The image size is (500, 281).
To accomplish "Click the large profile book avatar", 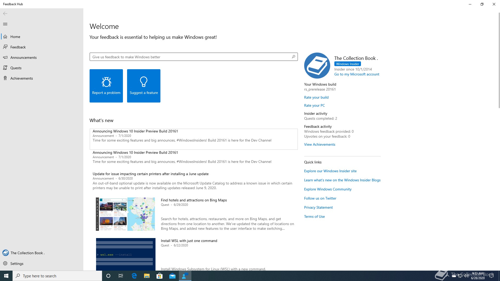I will click(317, 66).
